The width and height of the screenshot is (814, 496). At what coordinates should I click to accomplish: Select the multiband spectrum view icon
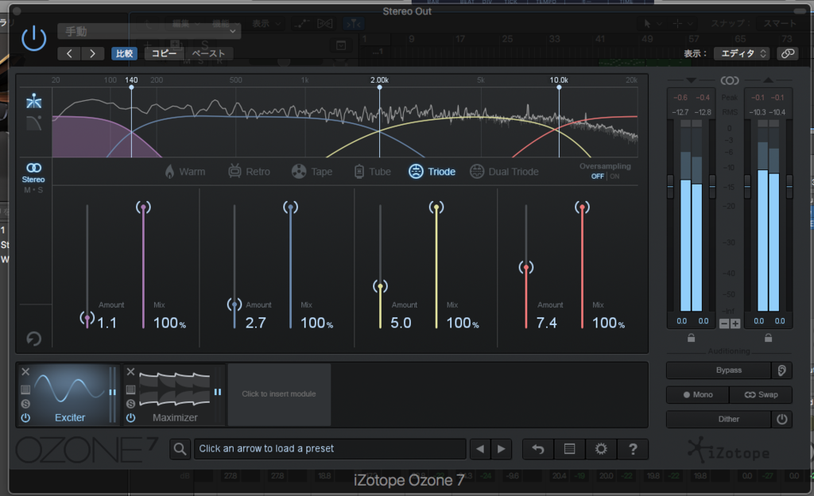[33, 101]
